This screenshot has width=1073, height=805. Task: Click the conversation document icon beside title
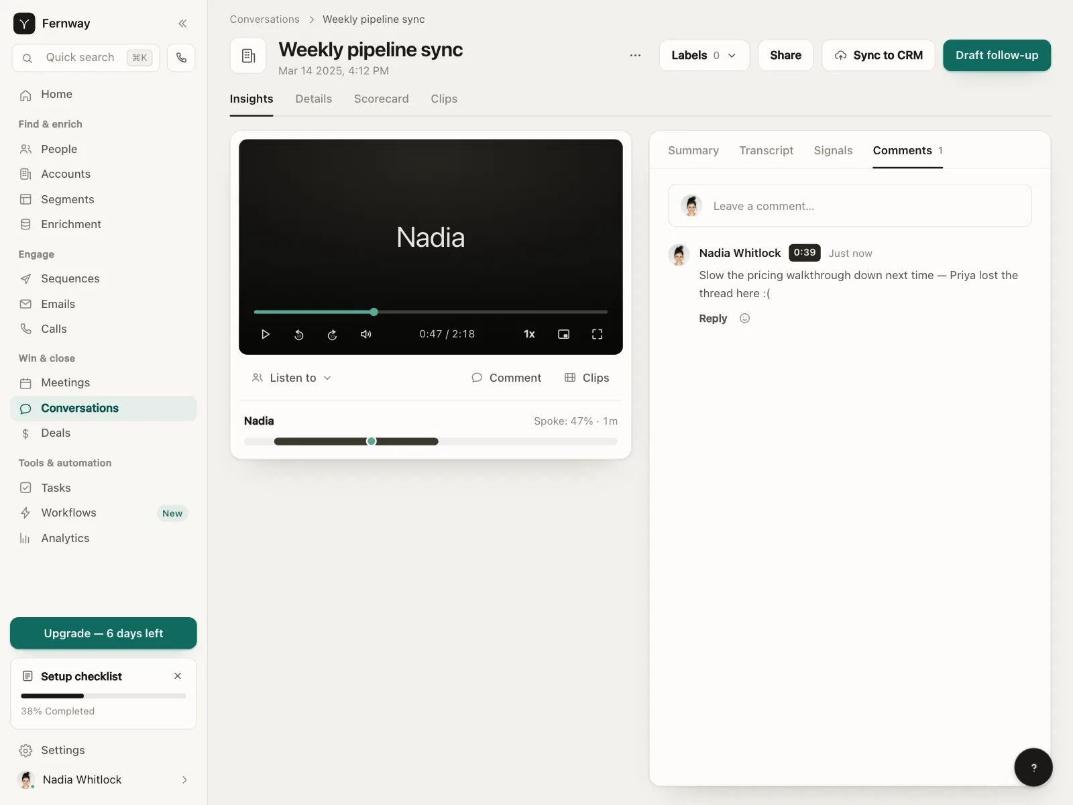[x=248, y=56]
